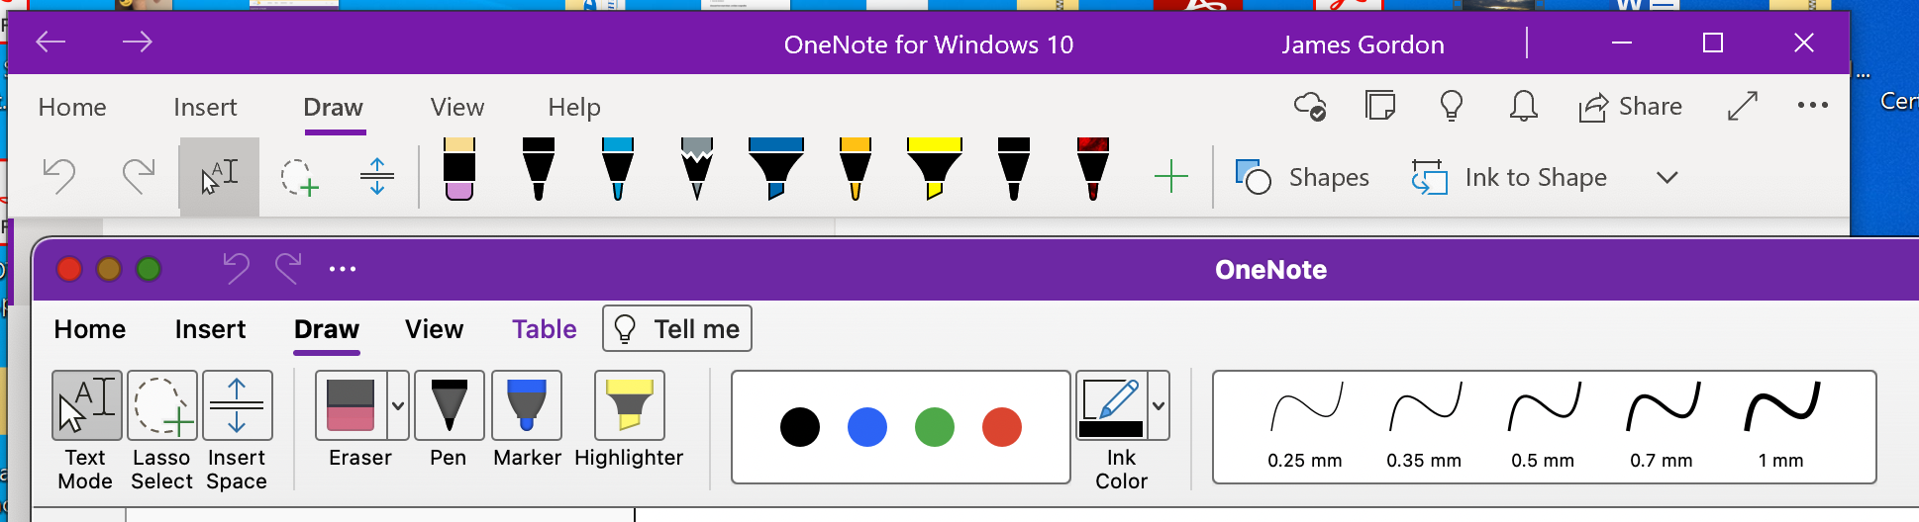Pick the blue ink color swatch
Image resolution: width=1919 pixels, height=522 pixels.
(867, 427)
